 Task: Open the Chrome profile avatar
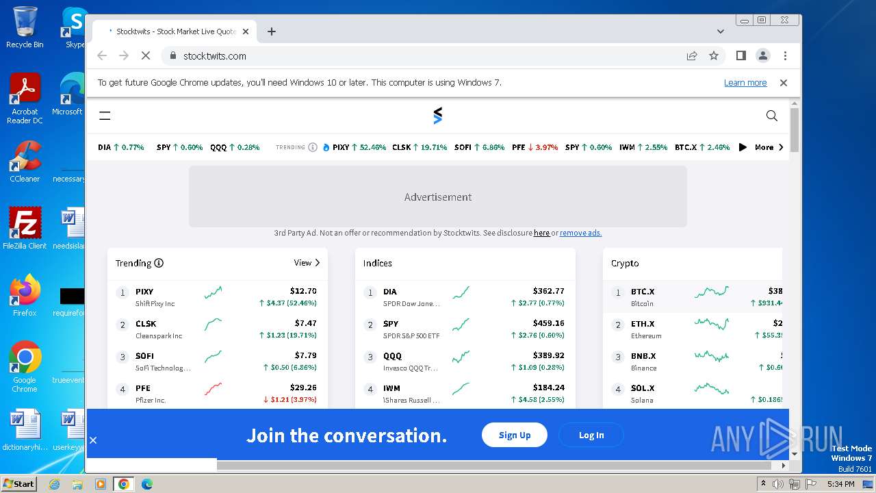click(x=763, y=56)
